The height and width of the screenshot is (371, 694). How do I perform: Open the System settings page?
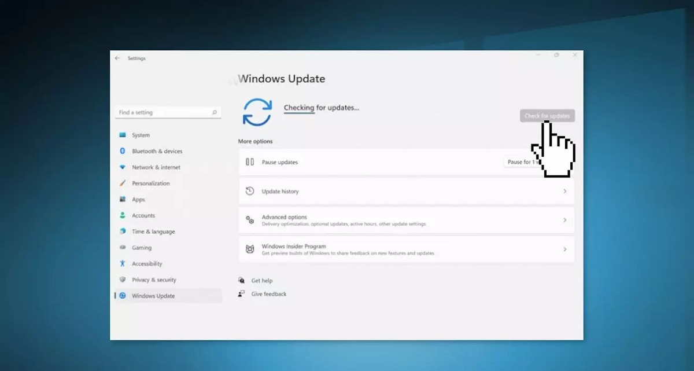[x=168, y=135]
